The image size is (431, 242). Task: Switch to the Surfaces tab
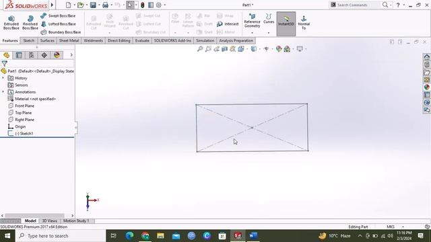tap(47, 40)
